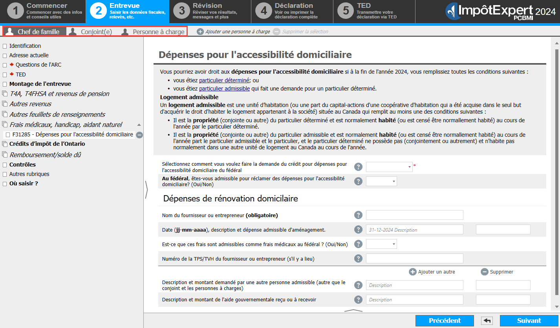Tick the 'Contrôles' checkbox
560x328 pixels.
5,165
